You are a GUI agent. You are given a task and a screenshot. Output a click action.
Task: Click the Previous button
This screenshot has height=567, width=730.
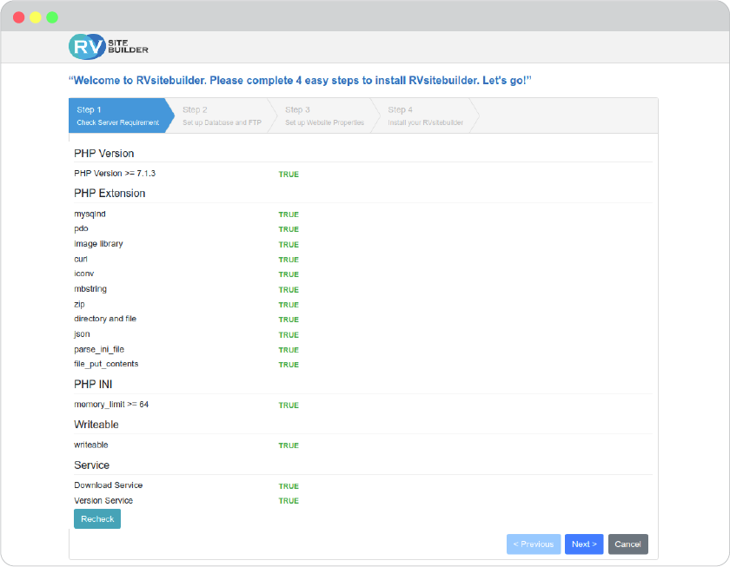(x=534, y=544)
